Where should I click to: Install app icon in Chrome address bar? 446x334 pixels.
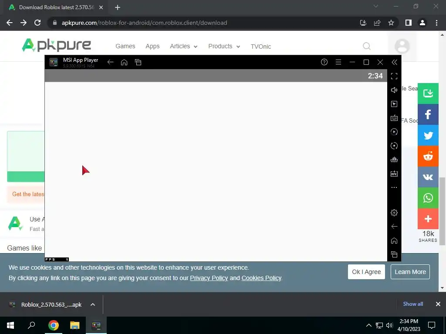pyautogui.click(x=363, y=23)
